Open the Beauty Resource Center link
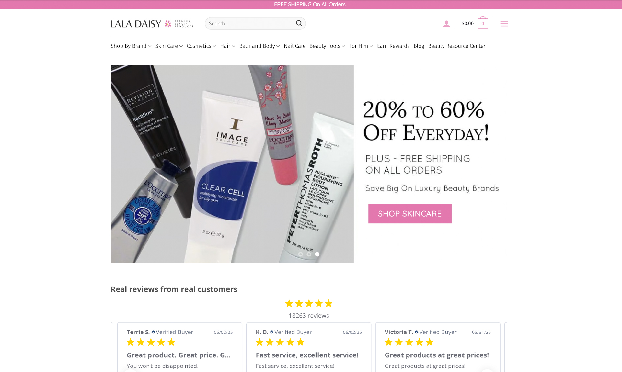The width and height of the screenshot is (622, 372). (457, 46)
